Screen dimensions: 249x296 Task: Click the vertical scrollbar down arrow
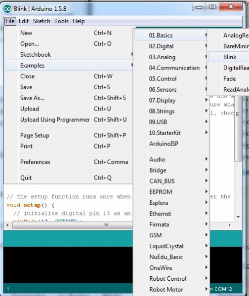point(238,217)
